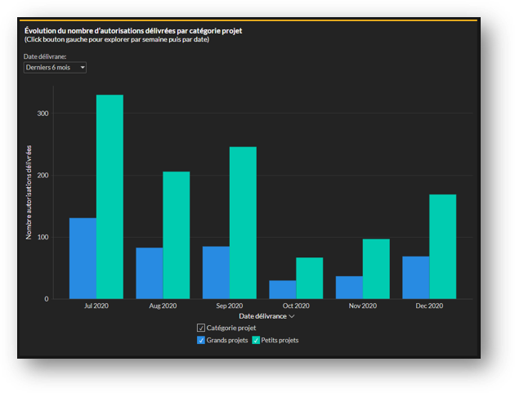Toggle the Catégorie projet checkbox
This screenshot has width=515, height=393.
pyautogui.click(x=200, y=328)
